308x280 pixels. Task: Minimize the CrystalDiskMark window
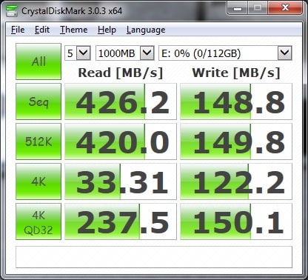tap(237, 8)
